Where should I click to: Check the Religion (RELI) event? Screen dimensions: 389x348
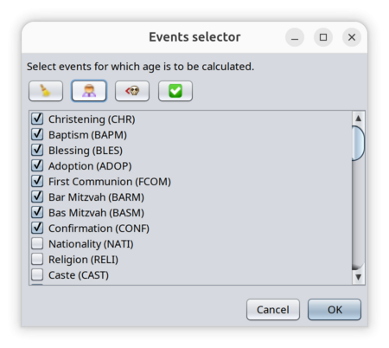(37, 259)
